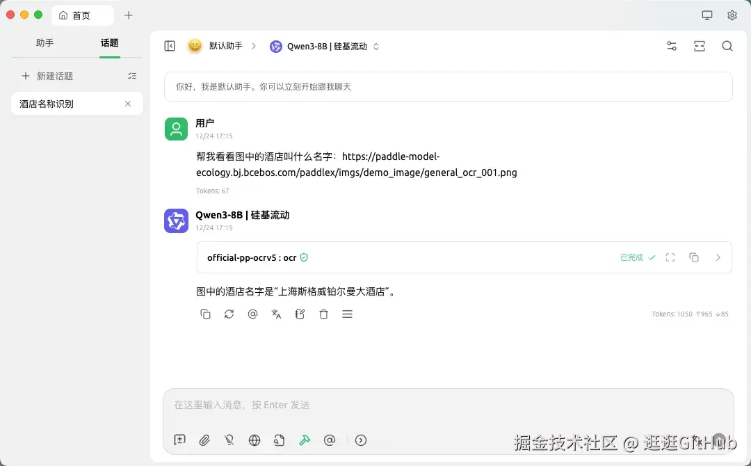Switch to the 助手 tab
The height and width of the screenshot is (466, 751).
[45, 42]
